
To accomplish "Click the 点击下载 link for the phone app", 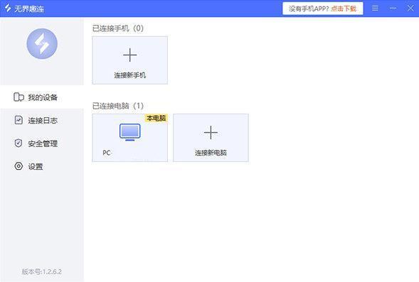I will point(344,9).
